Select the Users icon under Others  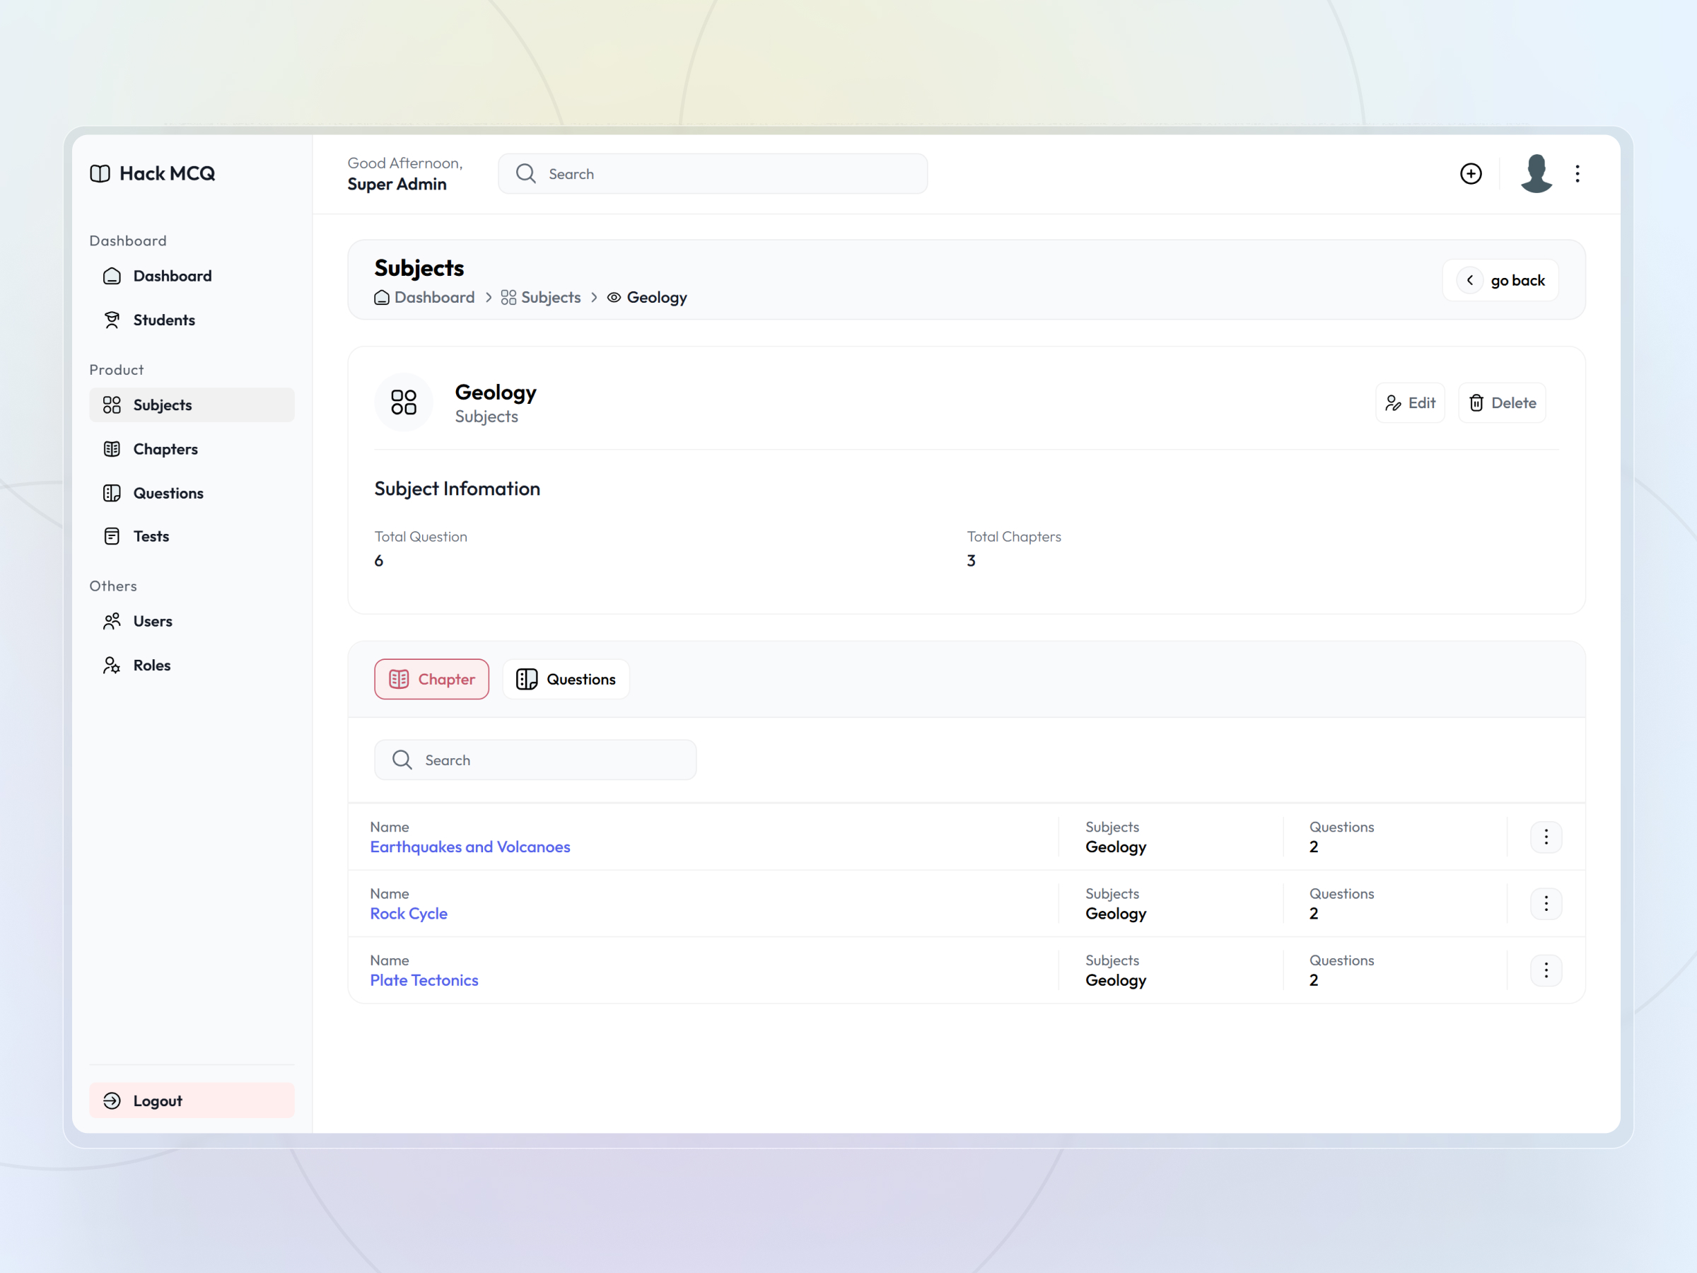tap(112, 621)
